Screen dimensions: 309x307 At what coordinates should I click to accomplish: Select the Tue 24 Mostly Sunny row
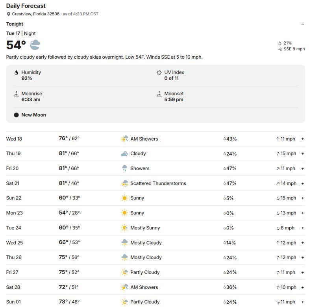click(x=145, y=228)
